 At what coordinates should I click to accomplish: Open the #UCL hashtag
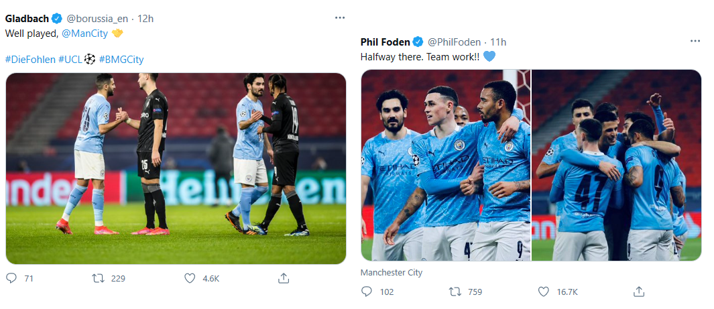70,59
